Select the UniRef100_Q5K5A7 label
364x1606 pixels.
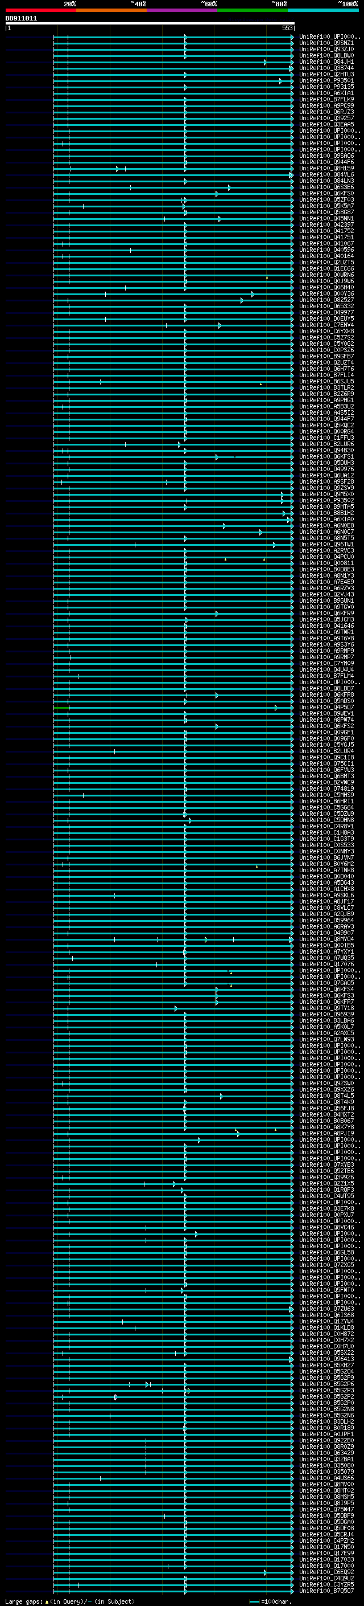pyautogui.click(x=326, y=206)
